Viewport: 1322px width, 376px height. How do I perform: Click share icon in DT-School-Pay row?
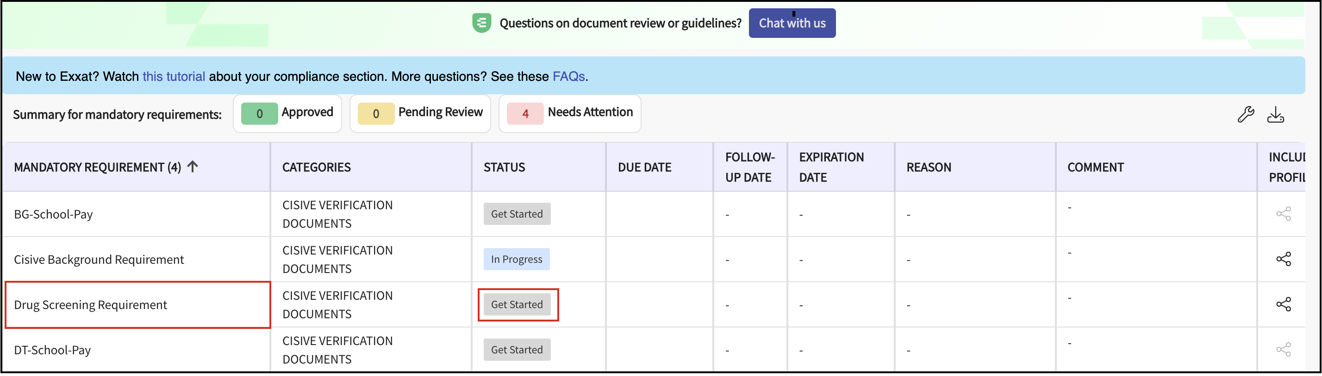(x=1283, y=349)
